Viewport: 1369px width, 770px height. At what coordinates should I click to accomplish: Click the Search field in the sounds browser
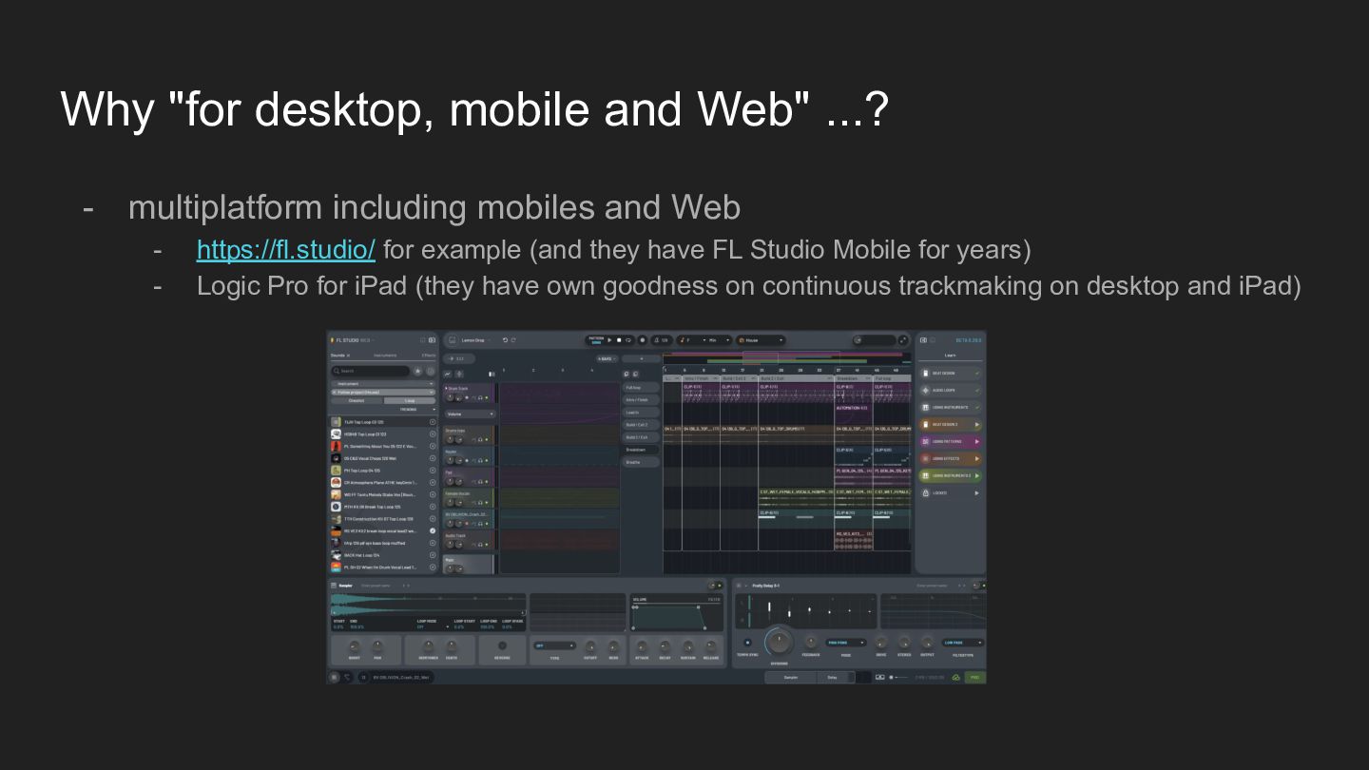click(371, 371)
